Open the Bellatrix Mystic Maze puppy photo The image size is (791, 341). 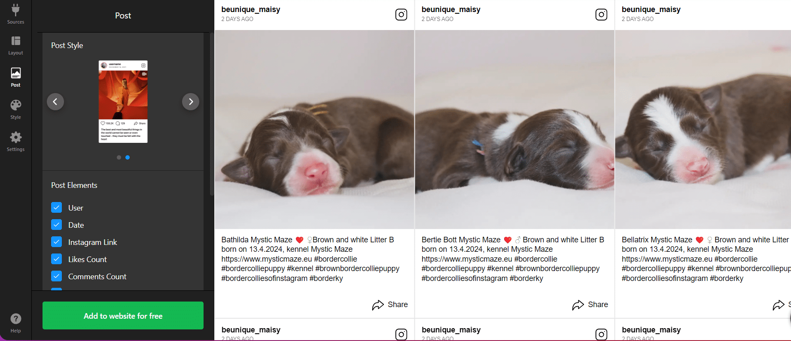click(703, 129)
